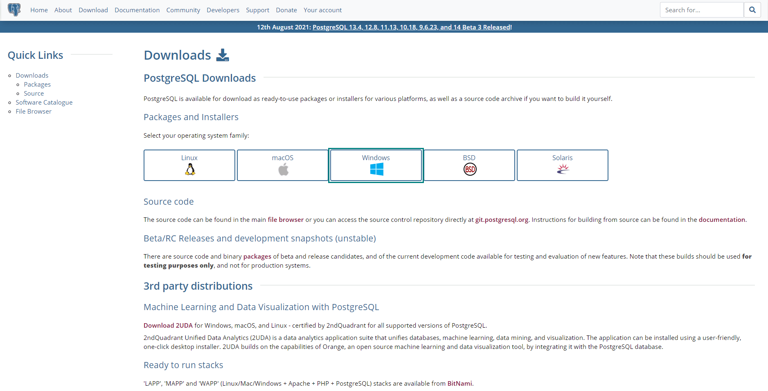Select the macOS label in the OS box
This screenshot has width=768, height=391.
(x=283, y=158)
